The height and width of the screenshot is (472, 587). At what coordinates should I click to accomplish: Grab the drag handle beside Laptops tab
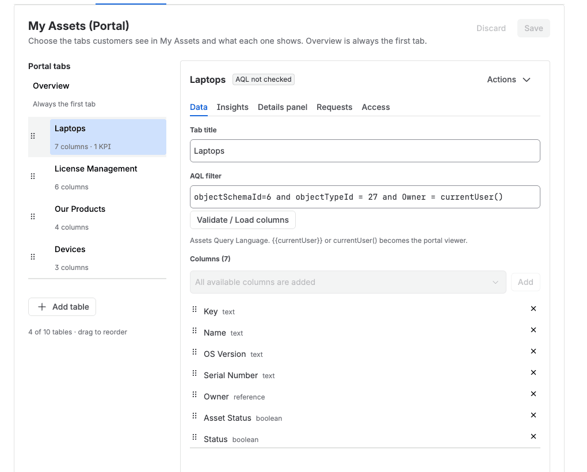tap(33, 136)
